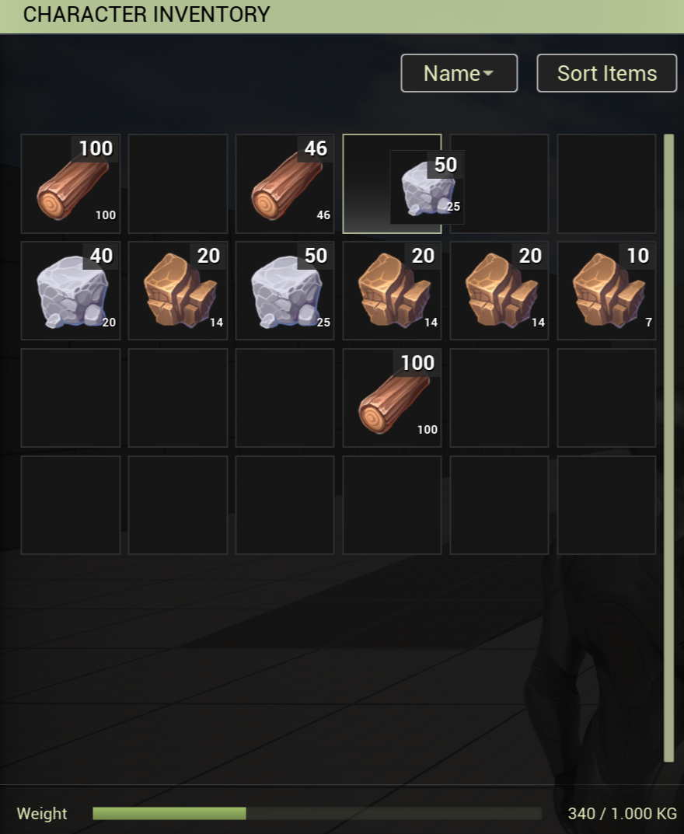Click the bottom-right empty inventory slot

coord(606,504)
